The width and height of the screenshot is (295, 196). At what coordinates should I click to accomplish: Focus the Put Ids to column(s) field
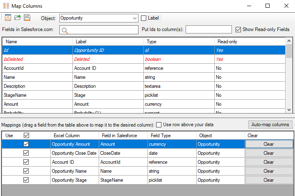tap(209, 29)
